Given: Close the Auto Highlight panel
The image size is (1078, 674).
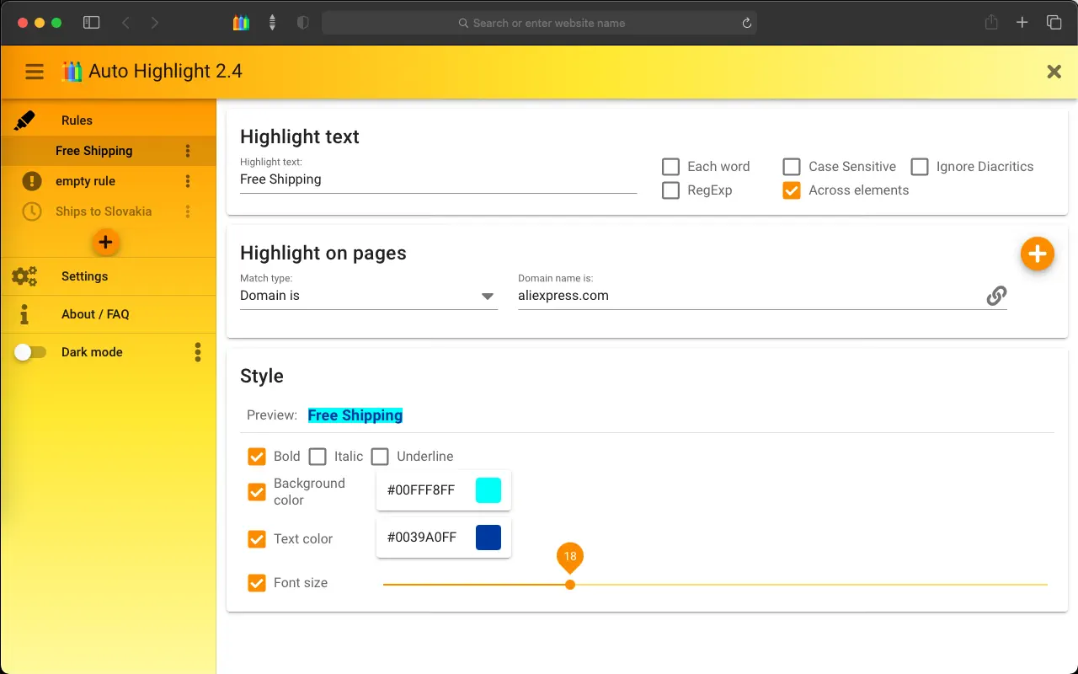Looking at the screenshot, I should tap(1054, 72).
